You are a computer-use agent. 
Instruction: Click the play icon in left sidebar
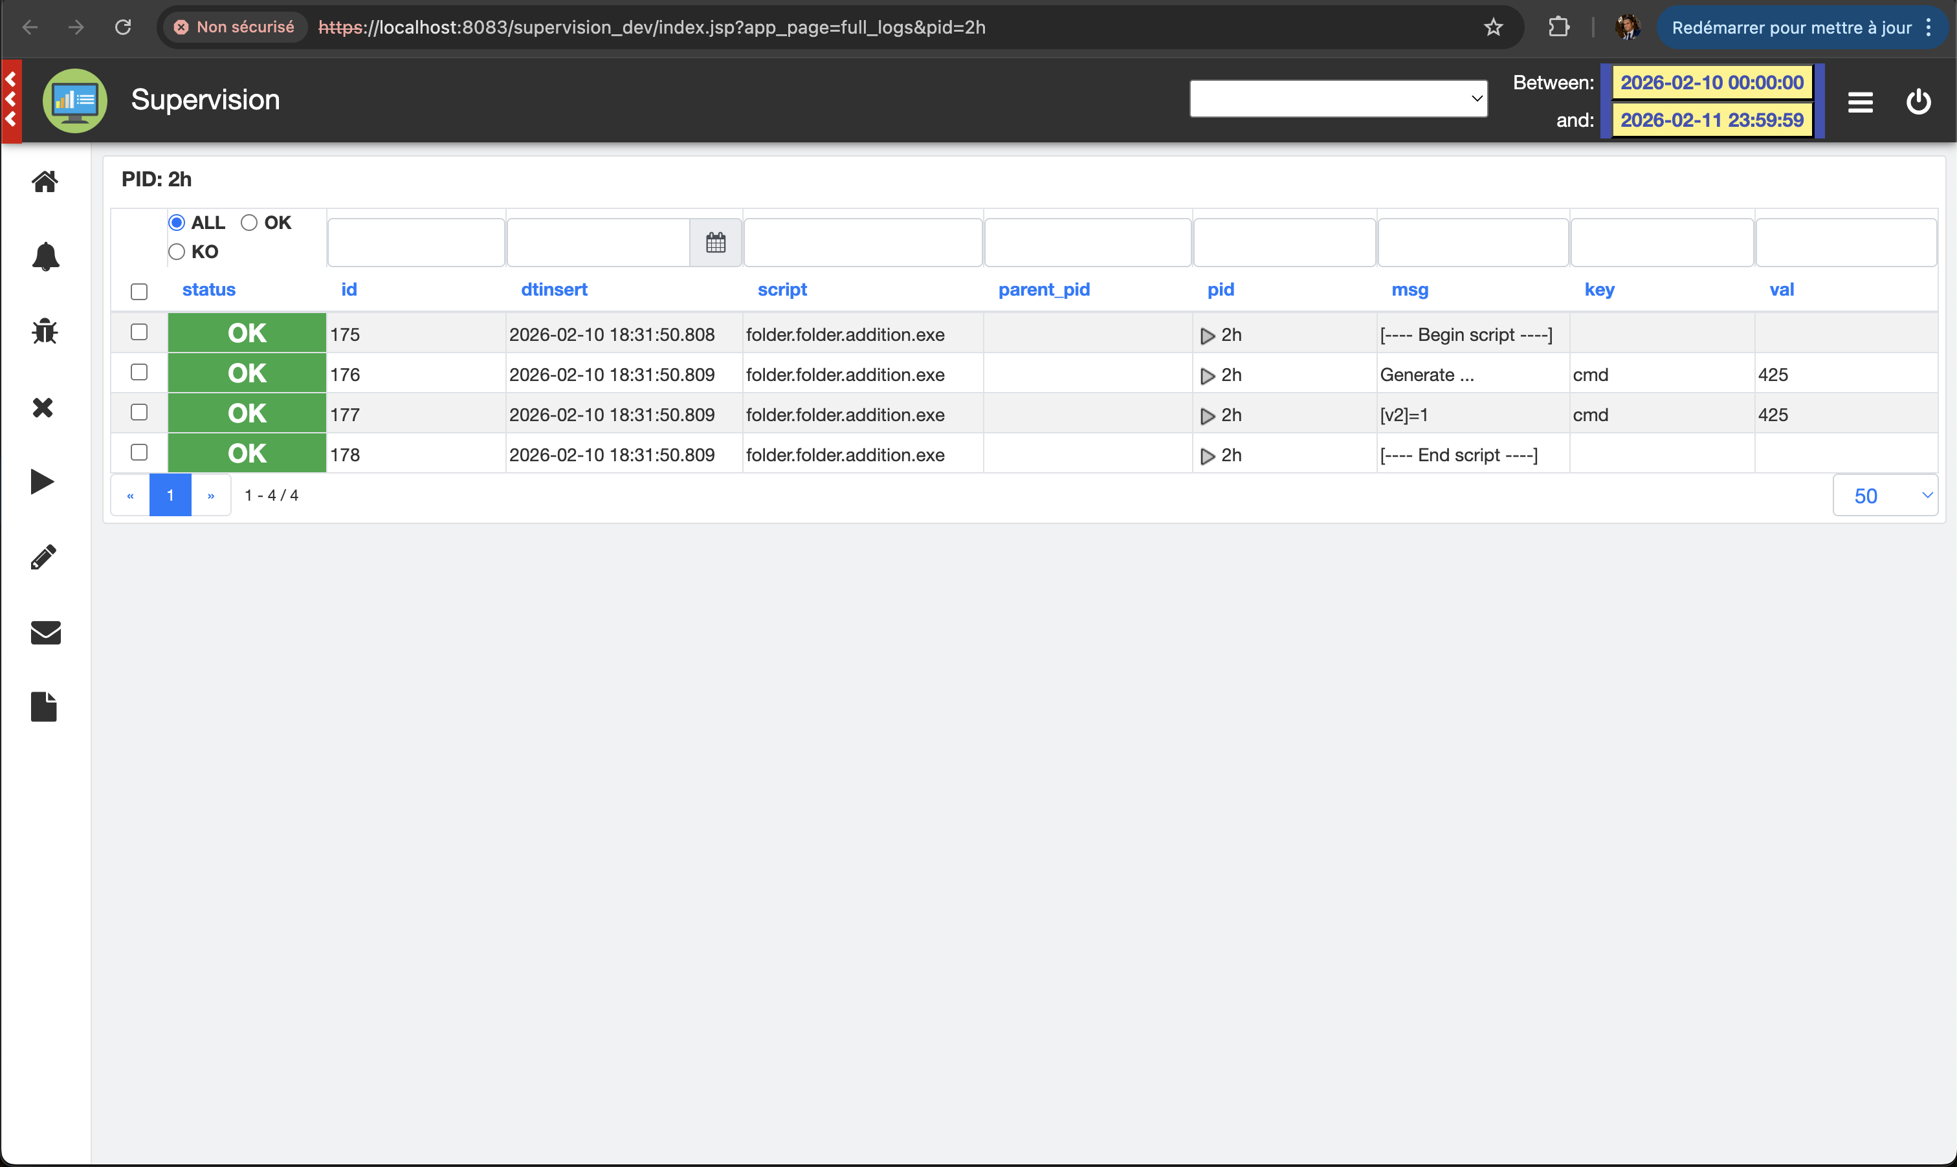tap(43, 481)
